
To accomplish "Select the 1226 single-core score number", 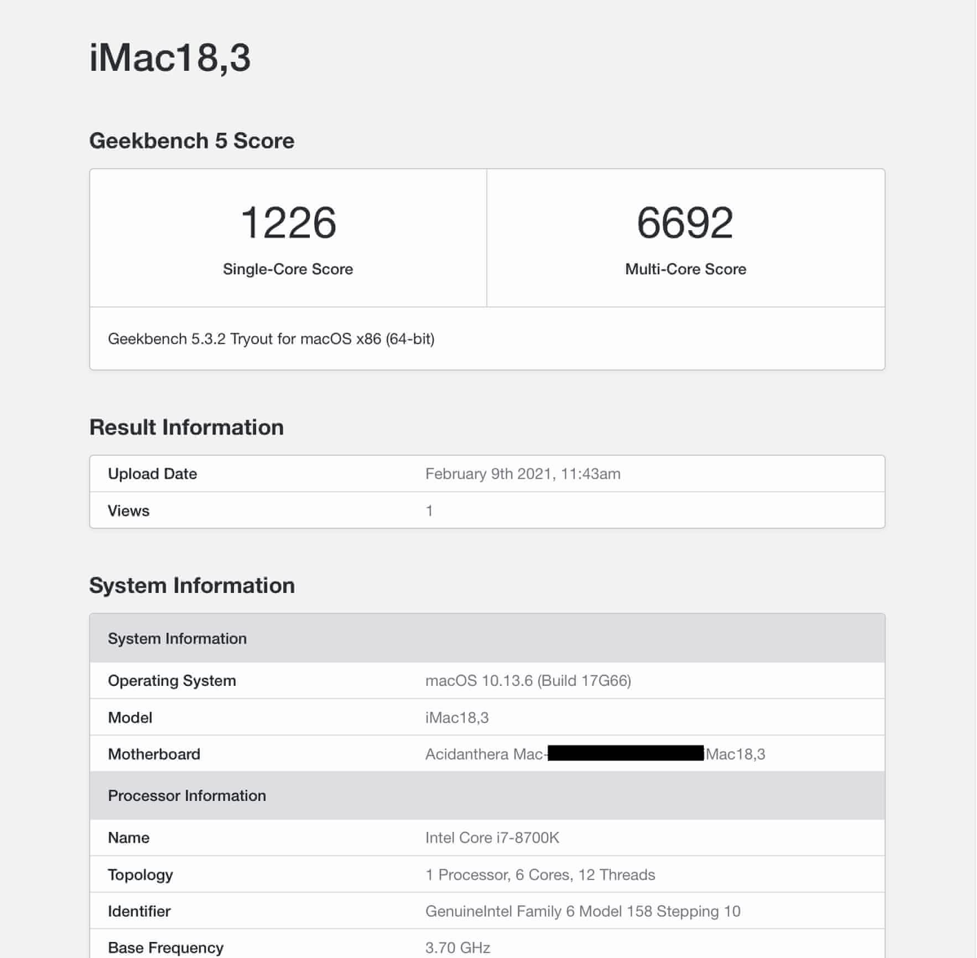I will pos(288,222).
